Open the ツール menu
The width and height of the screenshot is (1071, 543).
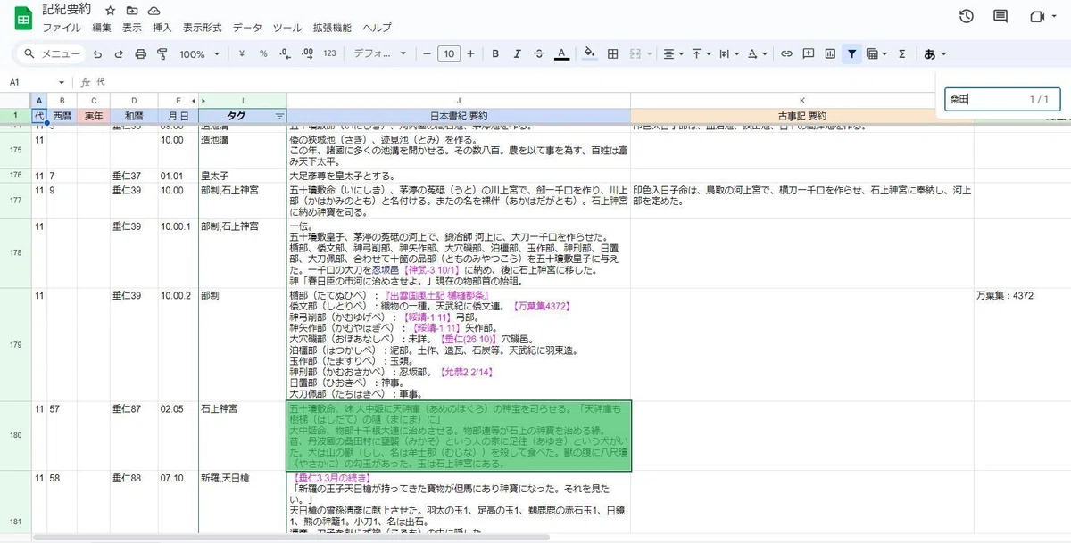tap(287, 28)
